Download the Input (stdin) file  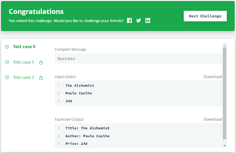[x=213, y=77]
